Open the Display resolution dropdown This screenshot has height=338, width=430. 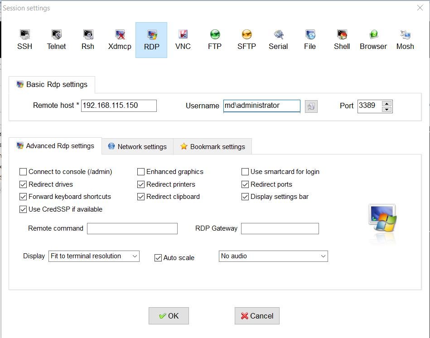94,256
